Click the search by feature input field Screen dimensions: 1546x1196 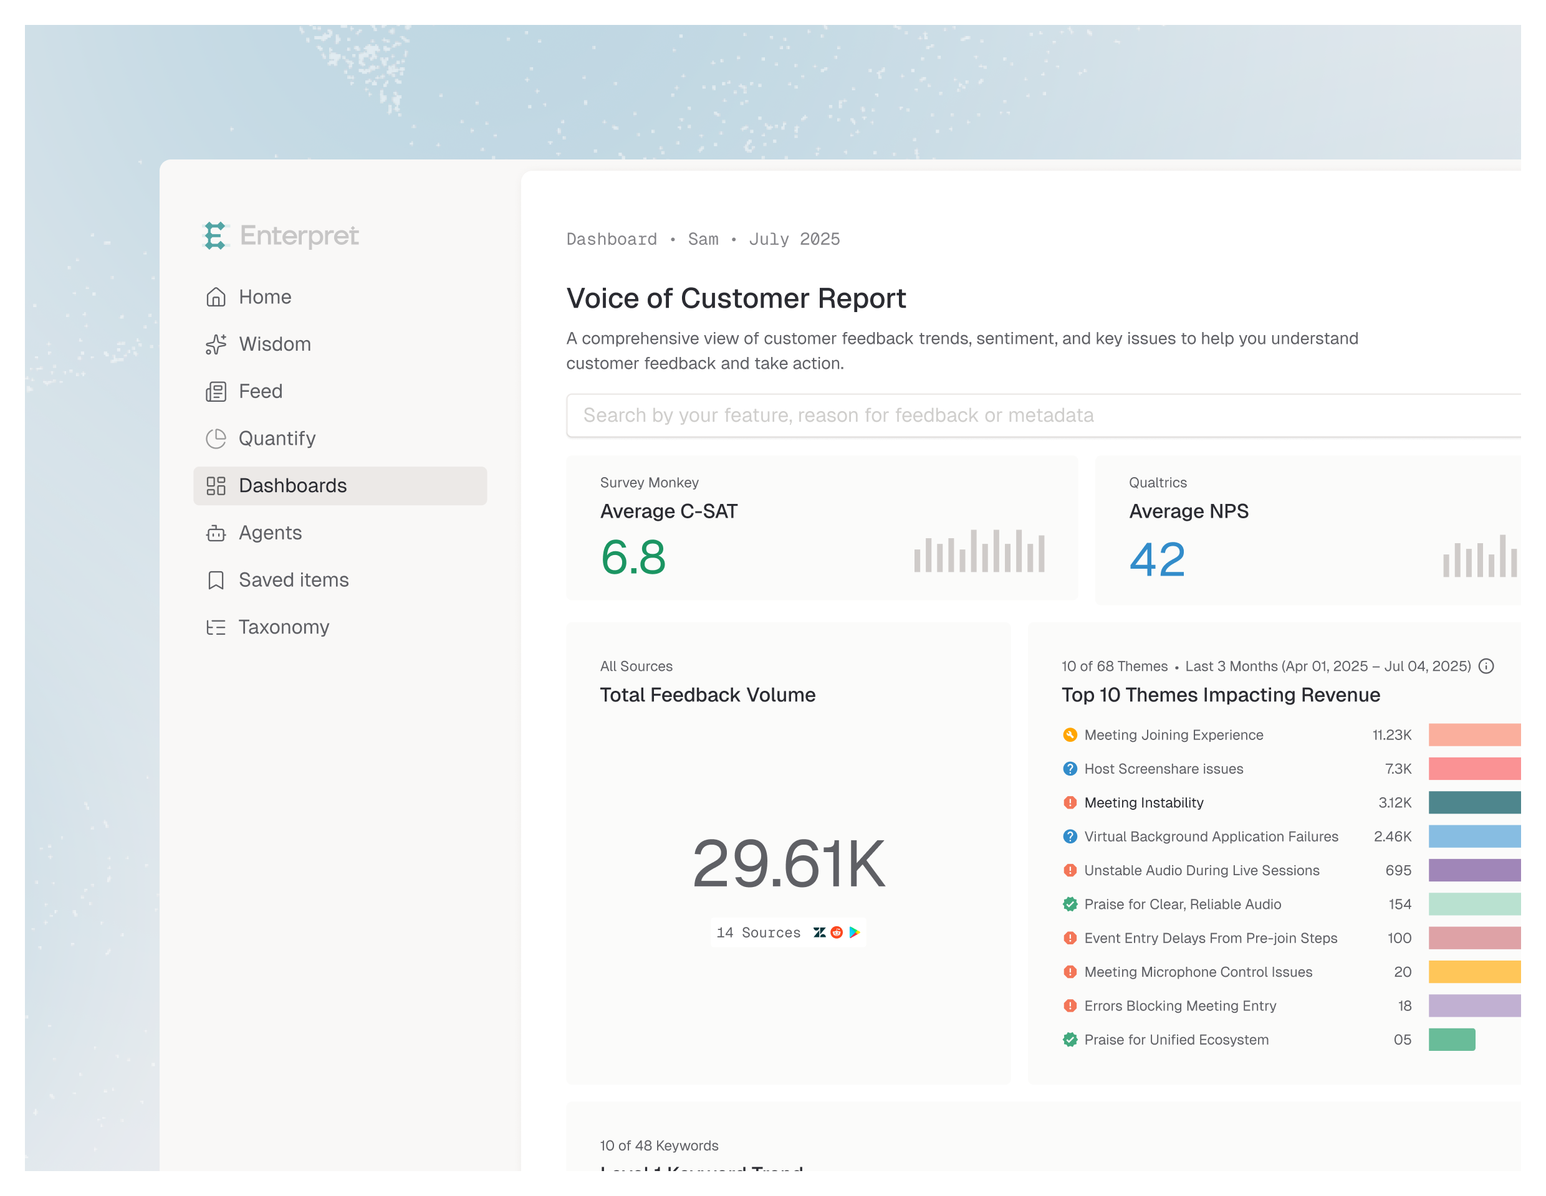[1040, 415]
